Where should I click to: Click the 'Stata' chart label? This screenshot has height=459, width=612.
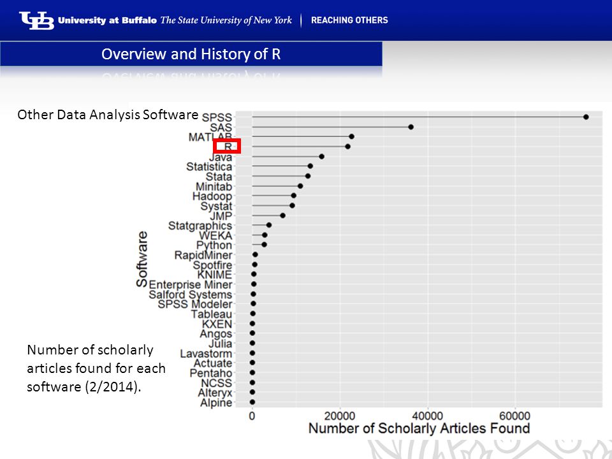click(x=219, y=177)
